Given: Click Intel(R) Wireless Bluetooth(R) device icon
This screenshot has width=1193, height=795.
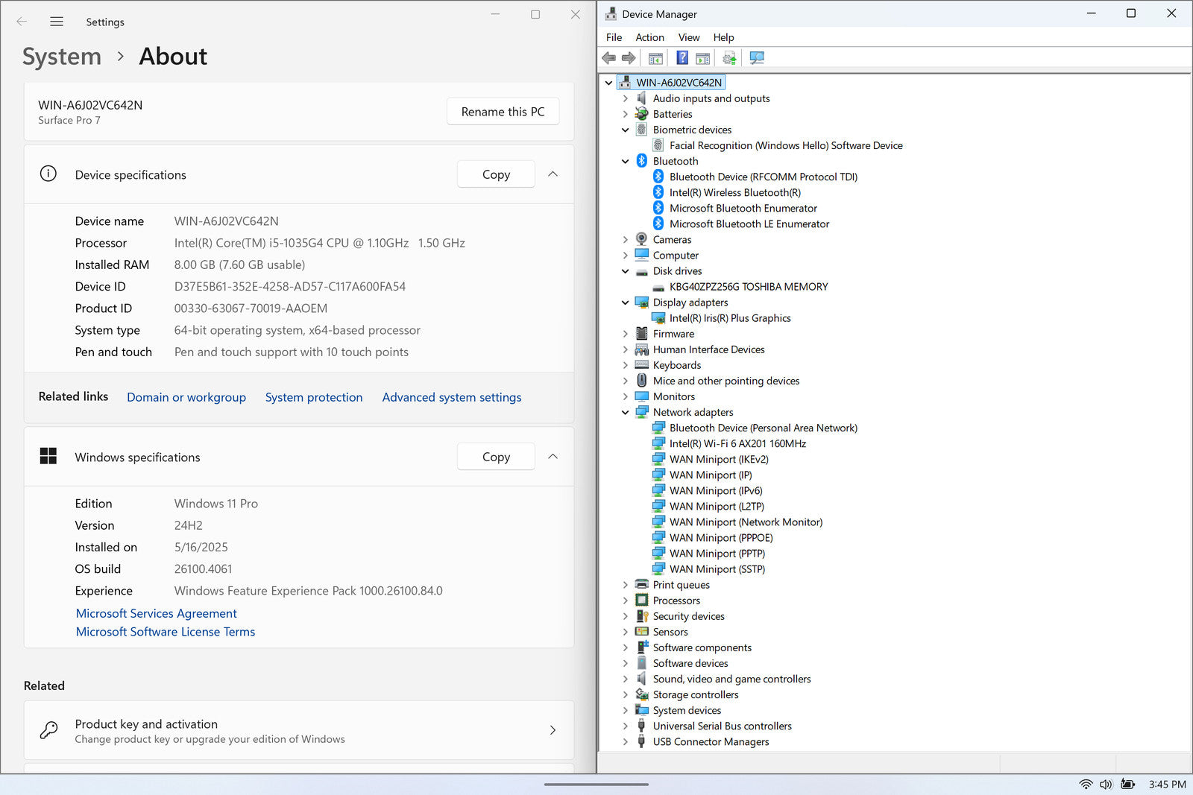Looking at the screenshot, I should pos(658,192).
